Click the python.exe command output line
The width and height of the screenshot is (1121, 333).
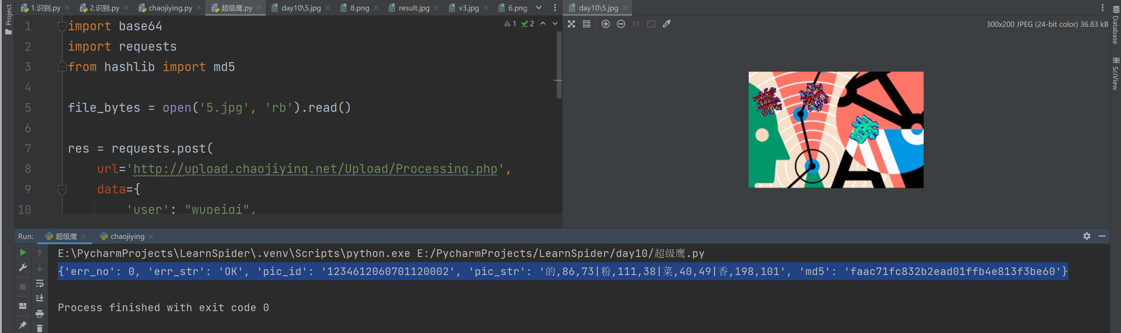coord(381,253)
